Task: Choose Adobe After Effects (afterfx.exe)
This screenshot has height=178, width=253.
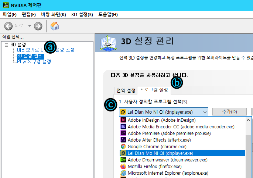Action: 182,140
